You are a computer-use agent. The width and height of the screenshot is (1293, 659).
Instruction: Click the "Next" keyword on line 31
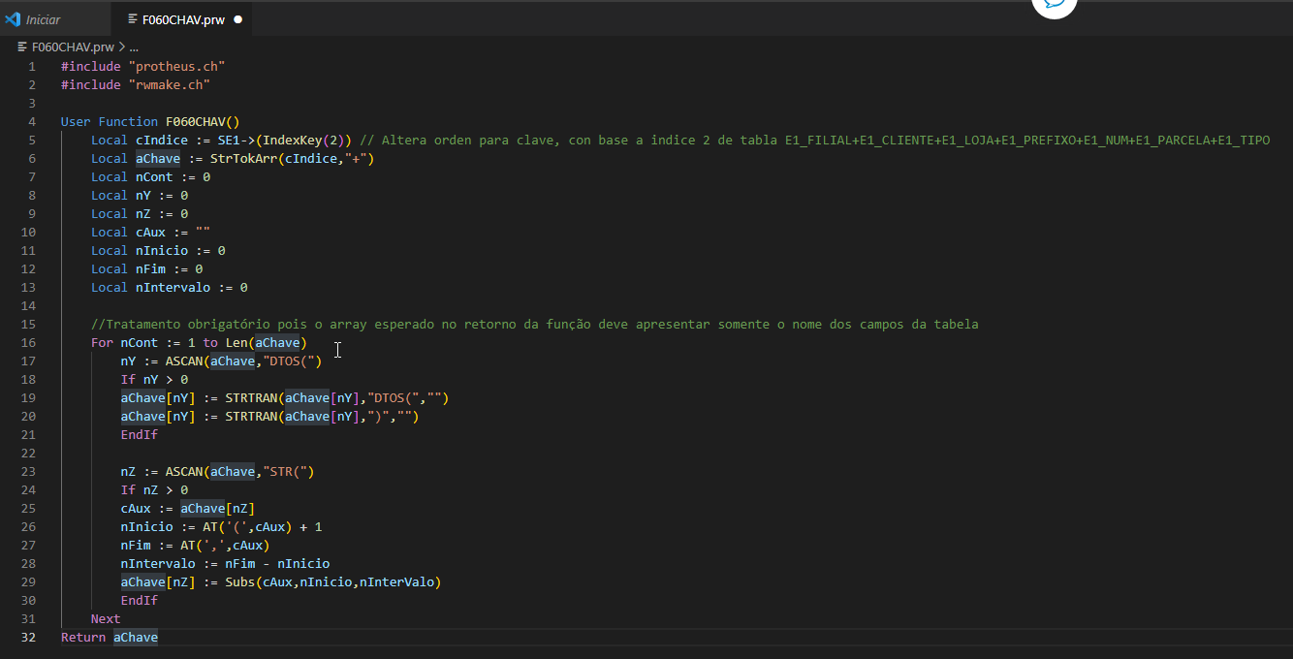click(x=106, y=618)
